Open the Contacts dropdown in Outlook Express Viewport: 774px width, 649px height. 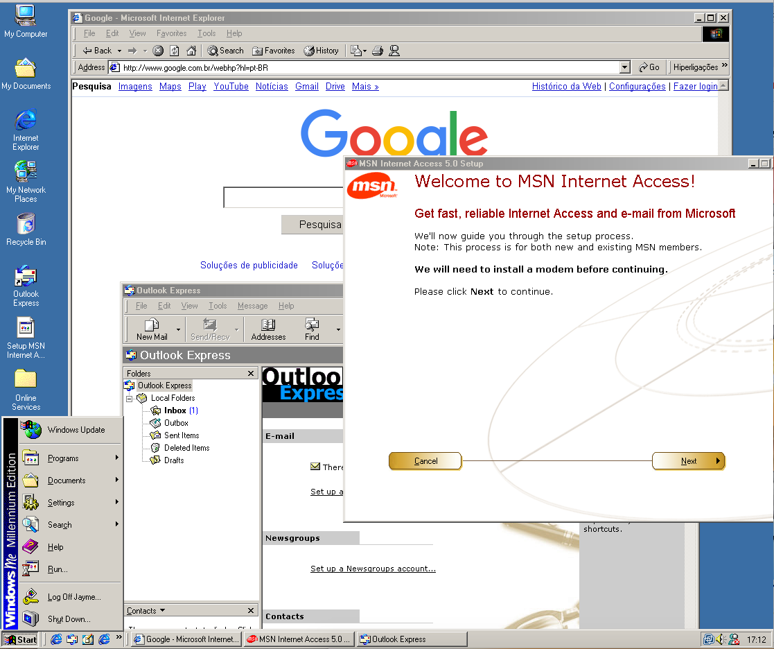(146, 611)
